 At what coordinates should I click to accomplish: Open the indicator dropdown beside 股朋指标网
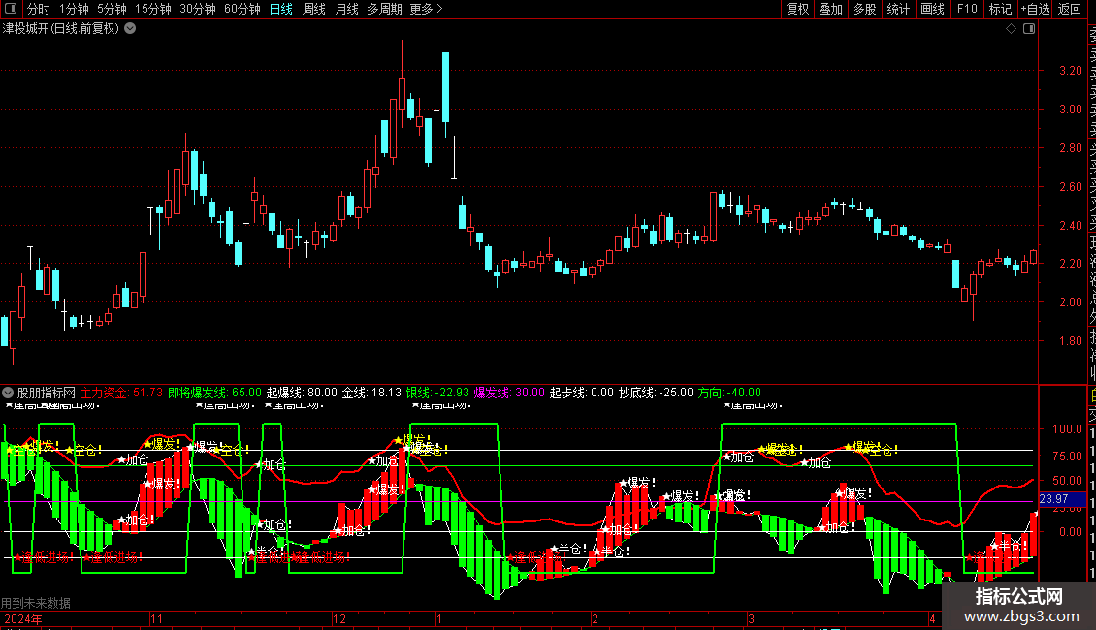point(8,393)
